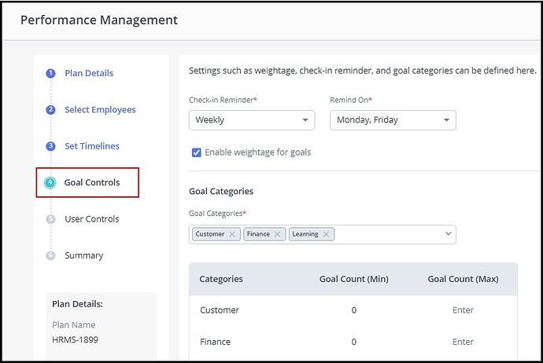543x363 pixels.
Task: Disable the weightage for goals checkbox
Action: [196, 152]
